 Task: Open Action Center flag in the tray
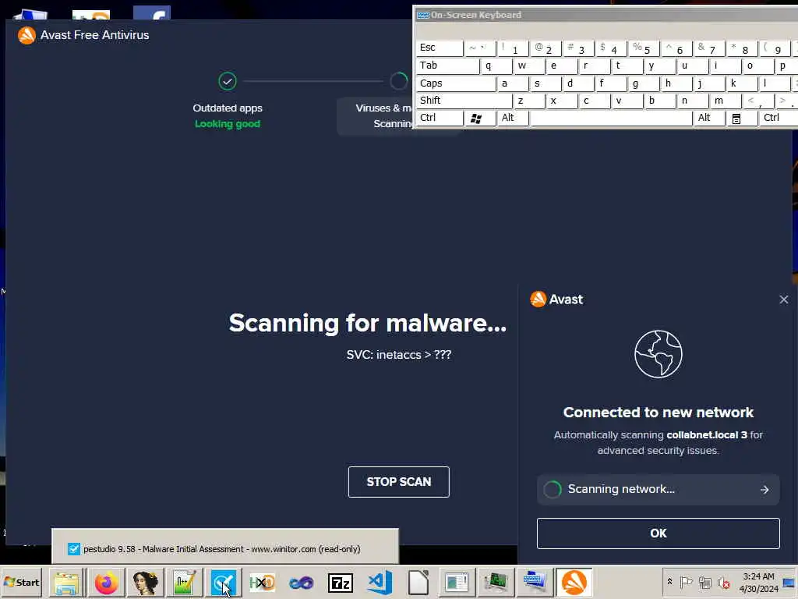(x=686, y=582)
